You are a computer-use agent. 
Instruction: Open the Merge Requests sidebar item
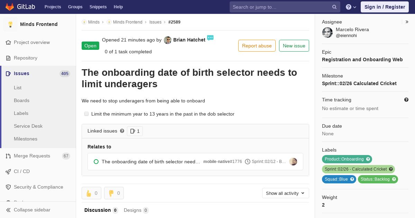pyautogui.click(x=32, y=156)
